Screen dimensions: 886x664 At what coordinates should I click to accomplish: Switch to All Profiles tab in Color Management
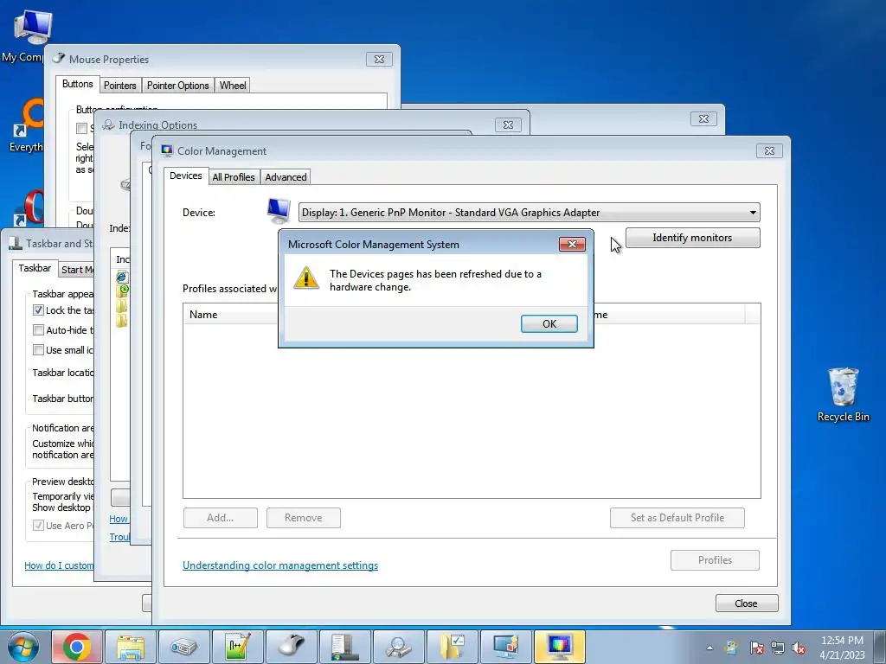click(x=234, y=177)
